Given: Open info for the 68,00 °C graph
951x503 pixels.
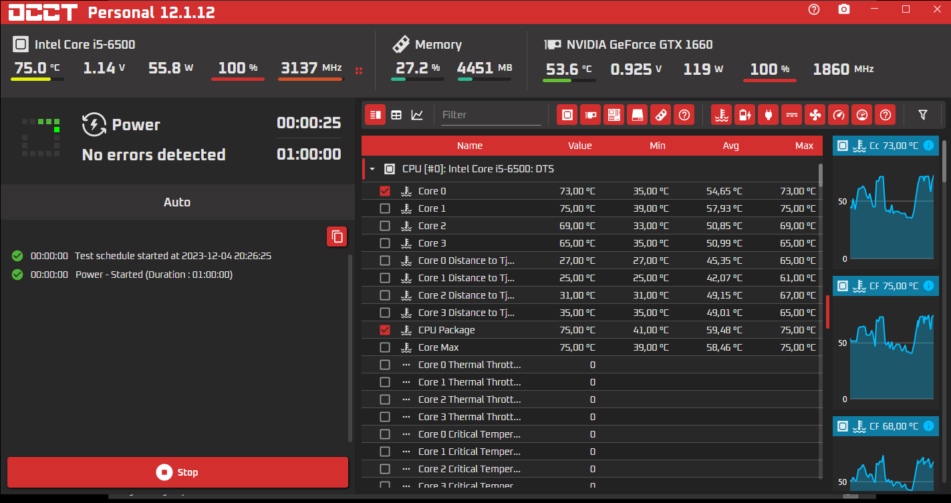Looking at the screenshot, I should (928, 426).
